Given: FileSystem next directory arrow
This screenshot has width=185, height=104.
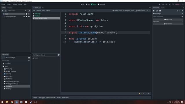Looking at the screenshot, I should point(4,58).
